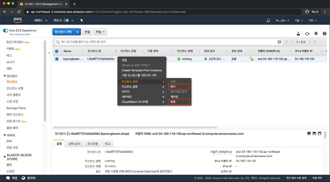Open the AWS home logo
Image resolution: width=330 pixels, height=182 pixels.
click(17, 20)
